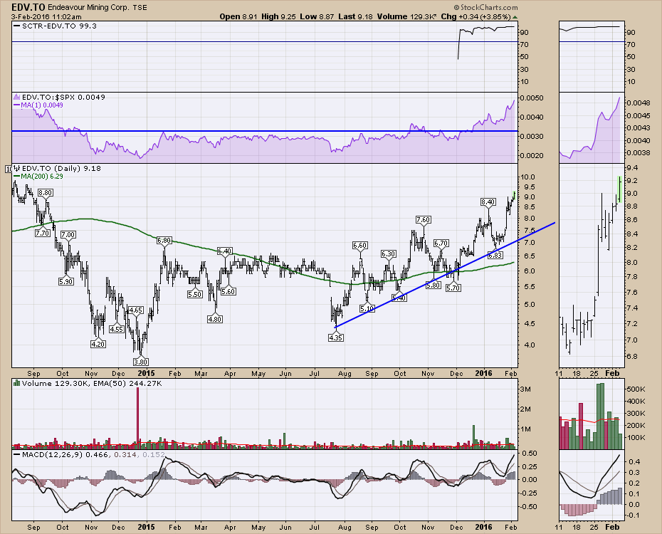Viewport: 662px width, 534px height.
Task: Click the 2015 label on price axis
Action: (146, 373)
